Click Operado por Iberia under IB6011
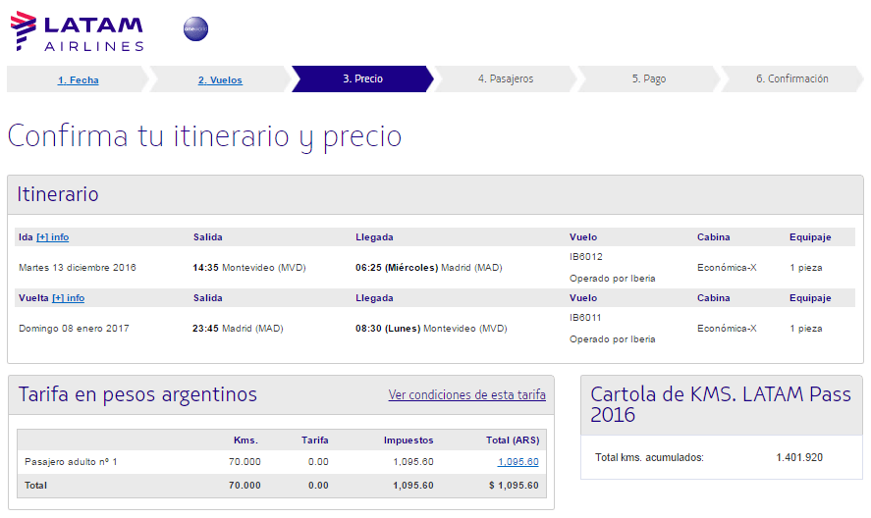Image resolution: width=871 pixels, height=518 pixels. click(612, 339)
